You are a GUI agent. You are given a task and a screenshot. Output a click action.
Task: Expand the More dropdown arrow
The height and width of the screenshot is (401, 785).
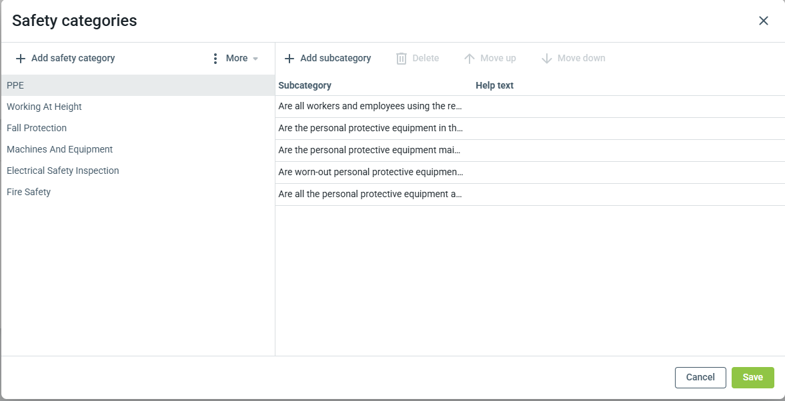tap(255, 59)
